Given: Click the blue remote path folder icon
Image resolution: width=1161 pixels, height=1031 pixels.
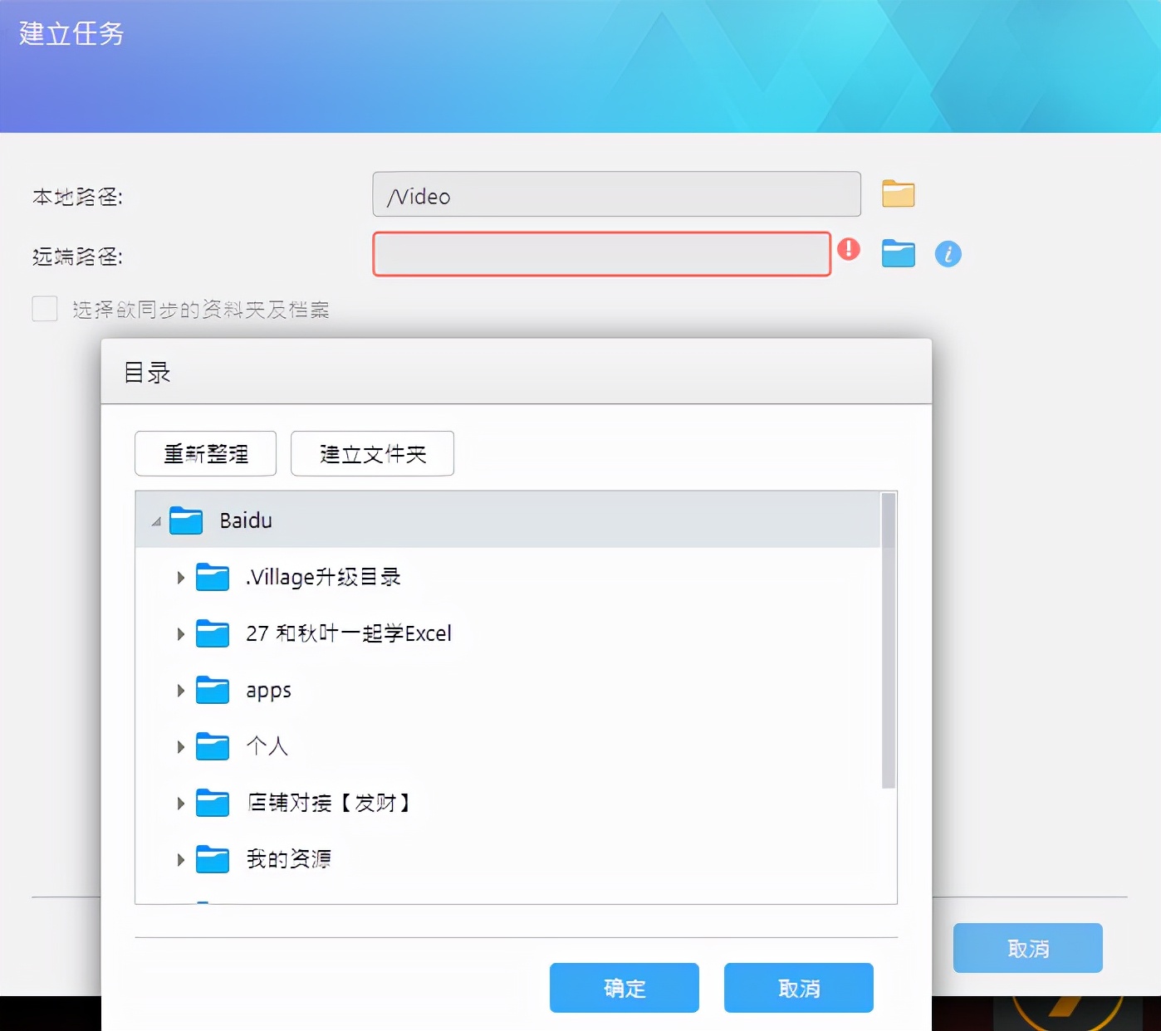Looking at the screenshot, I should pos(898,254).
